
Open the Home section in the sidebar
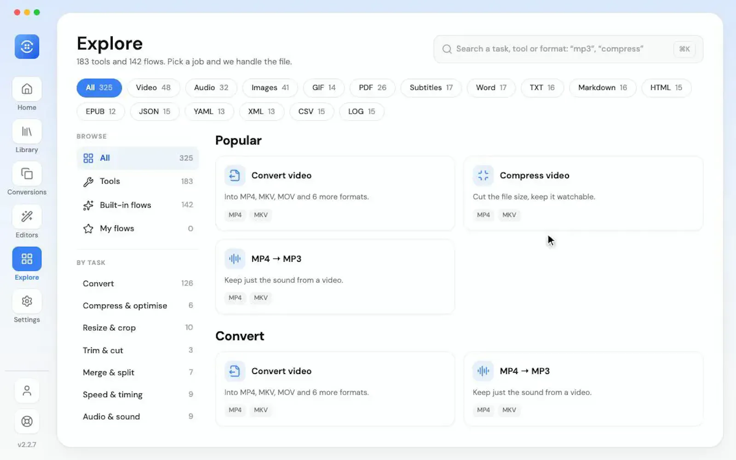point(27,89)
